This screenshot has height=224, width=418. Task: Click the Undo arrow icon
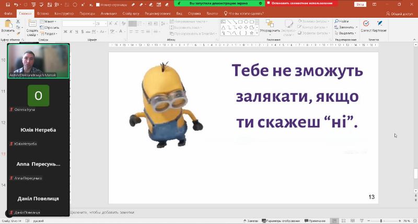tap(16, 5)
